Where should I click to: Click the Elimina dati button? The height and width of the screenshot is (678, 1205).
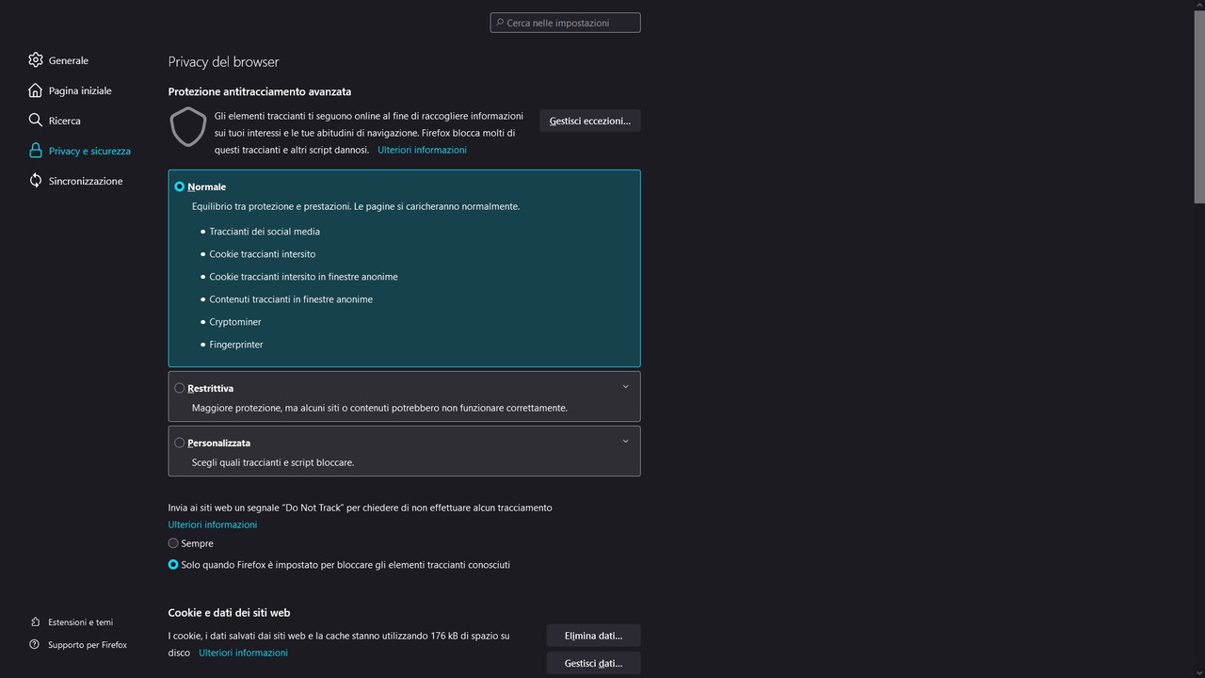click(x=593, y=636)
